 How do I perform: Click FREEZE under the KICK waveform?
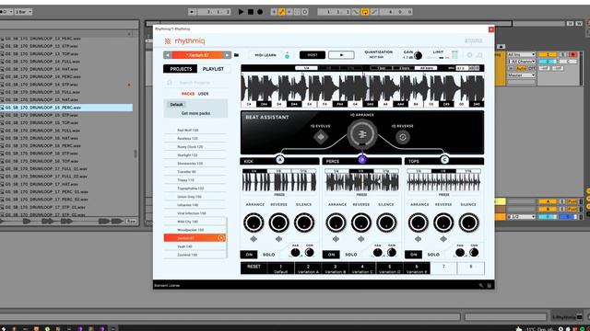[x=279, y=195]
